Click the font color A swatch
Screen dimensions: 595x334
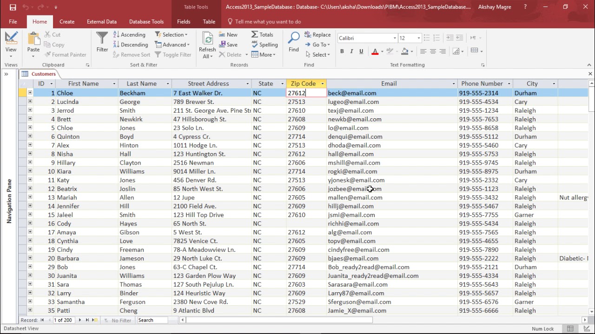[x=375, y=51]
